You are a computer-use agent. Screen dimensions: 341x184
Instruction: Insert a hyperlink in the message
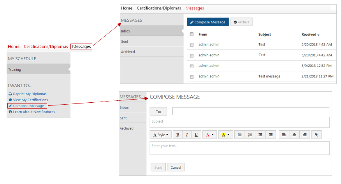click(316, 135)
